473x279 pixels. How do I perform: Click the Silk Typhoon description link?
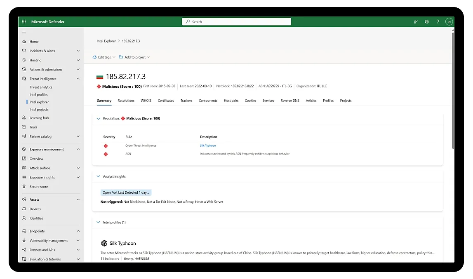[x=208, y=145]
